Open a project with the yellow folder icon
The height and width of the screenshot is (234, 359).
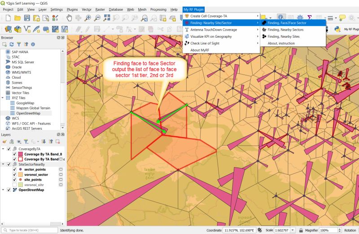pyautogui.click(x=18, y=18)
